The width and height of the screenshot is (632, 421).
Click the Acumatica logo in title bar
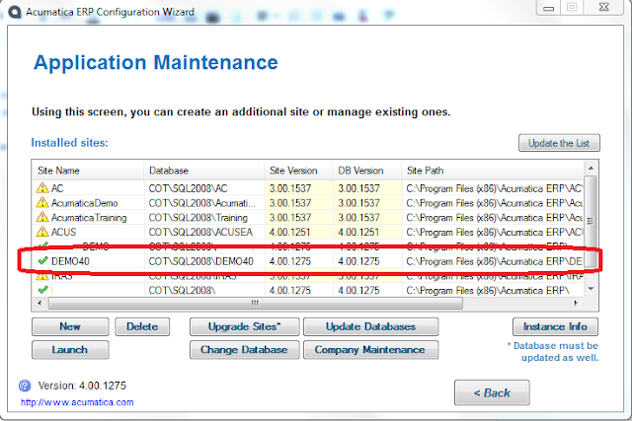tap(15, 12)
